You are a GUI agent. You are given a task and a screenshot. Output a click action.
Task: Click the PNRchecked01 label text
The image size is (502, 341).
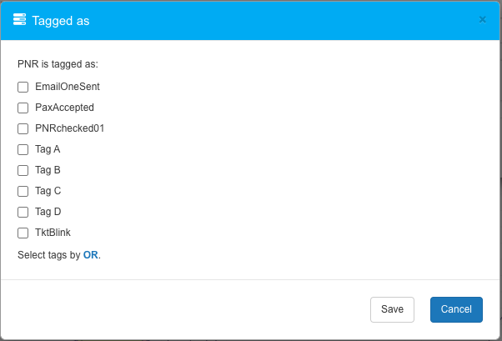pos(69,128)
